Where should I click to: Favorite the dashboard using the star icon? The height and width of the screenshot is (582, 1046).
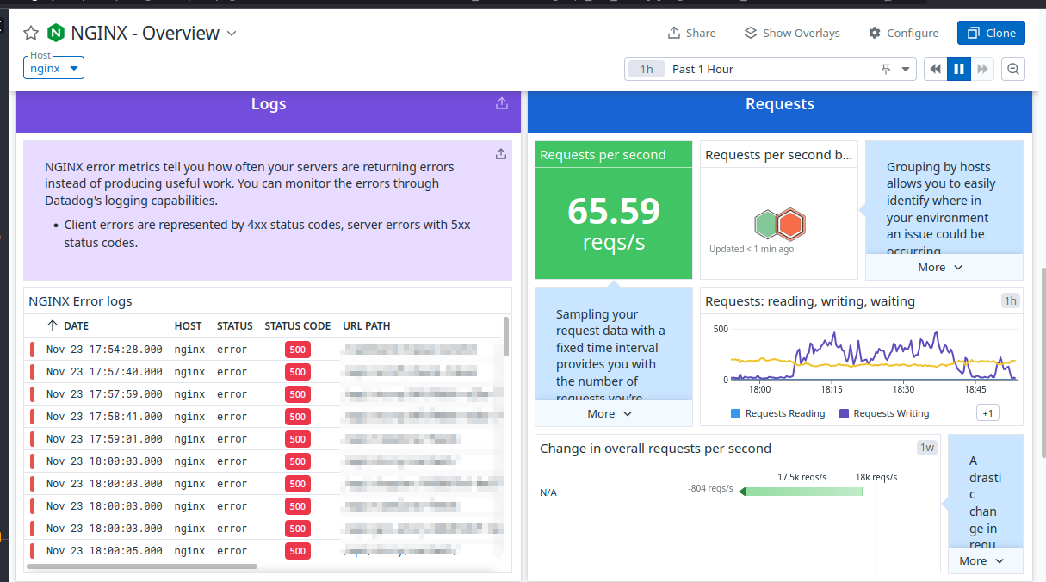coord(31,33)
